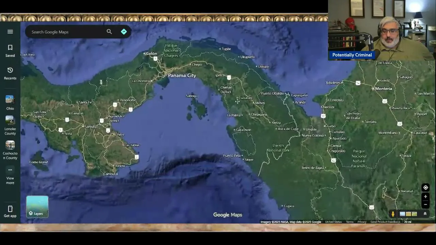
Task: Open the third imagery thumbnail in the strip
Action: [414, 214]
